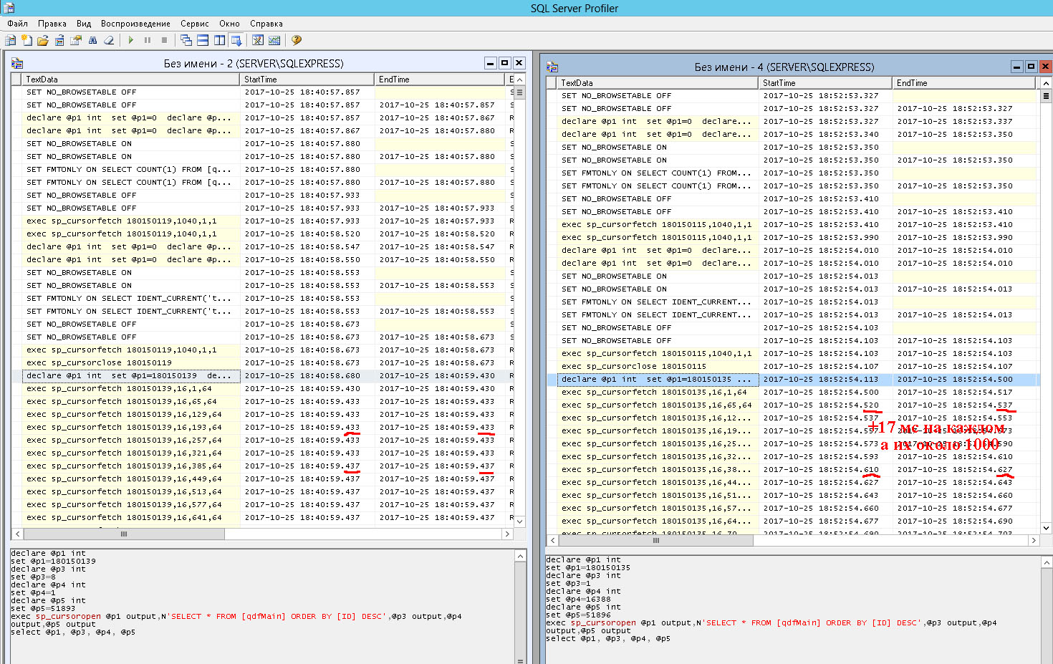Click the right trace horizontal scrollbar thumb
1053x664 pixels.
655,541
